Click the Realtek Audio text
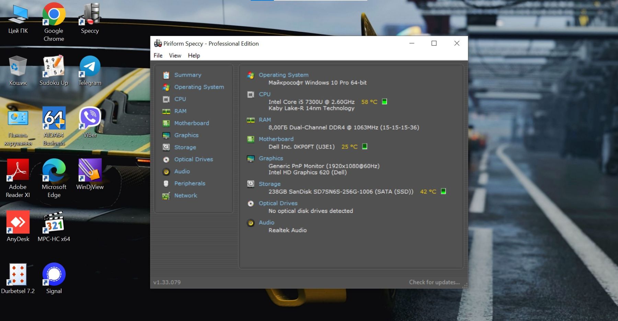618x321 pixels. tap(288, 230)
